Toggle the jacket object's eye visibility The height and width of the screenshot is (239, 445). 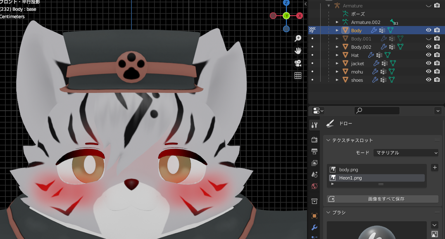[428, 63]
